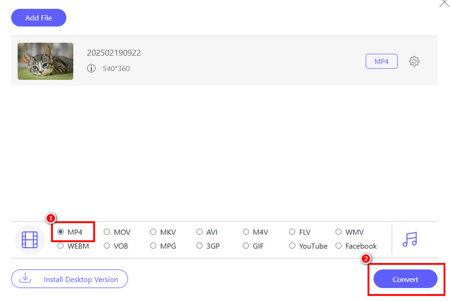Choose the Facebook preset option
Viewport: 451px width, 302px height.
click(339, 246)
